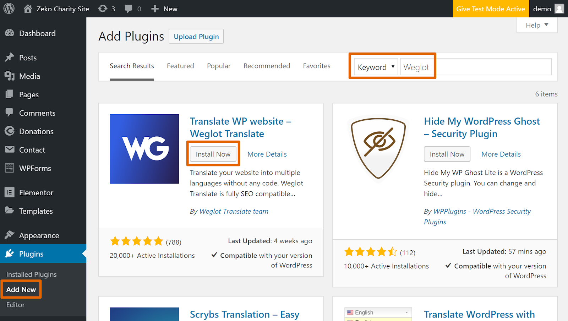Open Installed Plugins submenu
Screen dimensions: 568x321
(31, 274)
